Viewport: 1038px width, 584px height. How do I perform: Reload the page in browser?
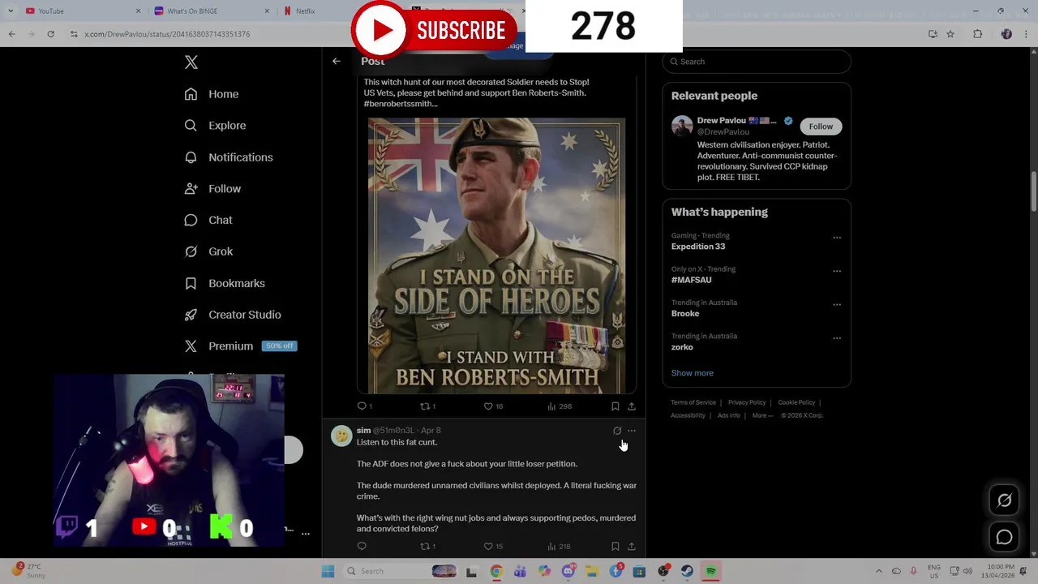(x=50, y=34)
